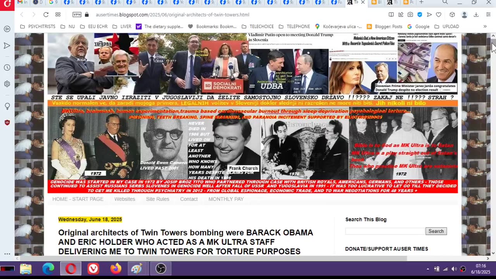Open the blue ad blocker shield
The width and height of the screenshot is (496, 279).
pos(420,15)
